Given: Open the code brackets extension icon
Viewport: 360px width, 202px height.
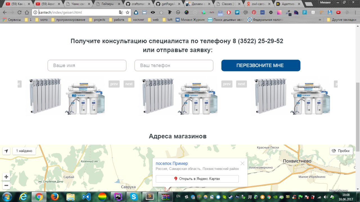Looking at the screenshot, I should 212,12.
